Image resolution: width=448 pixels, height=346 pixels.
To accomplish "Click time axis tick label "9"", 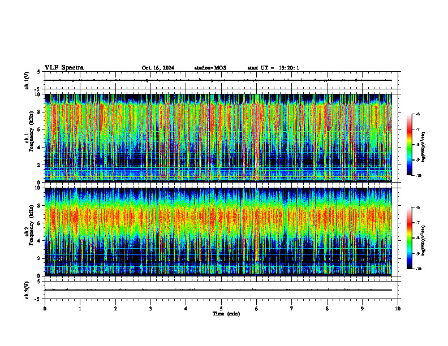I will [x=362, y=309].
